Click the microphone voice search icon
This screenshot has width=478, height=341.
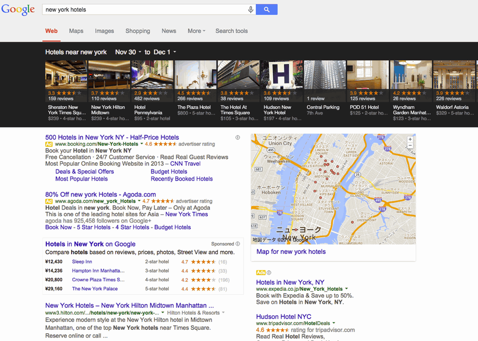tap(251, 9)
